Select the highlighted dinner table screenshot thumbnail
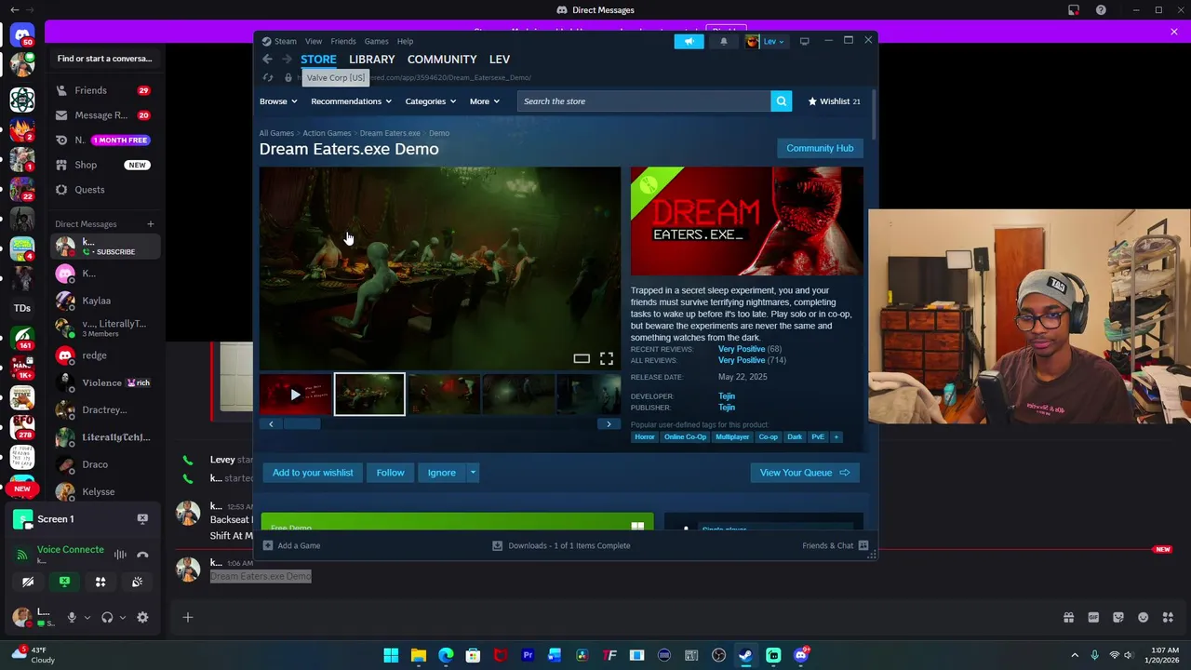1191x670 pixels. tap(369, 395)
